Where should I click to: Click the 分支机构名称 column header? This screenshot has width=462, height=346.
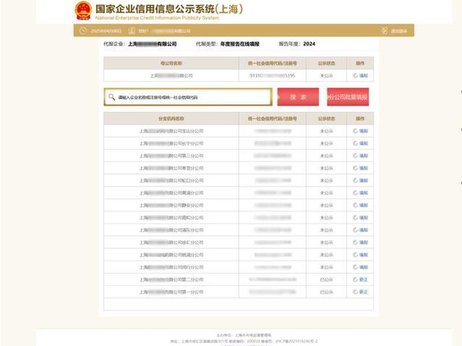[171, 119]
